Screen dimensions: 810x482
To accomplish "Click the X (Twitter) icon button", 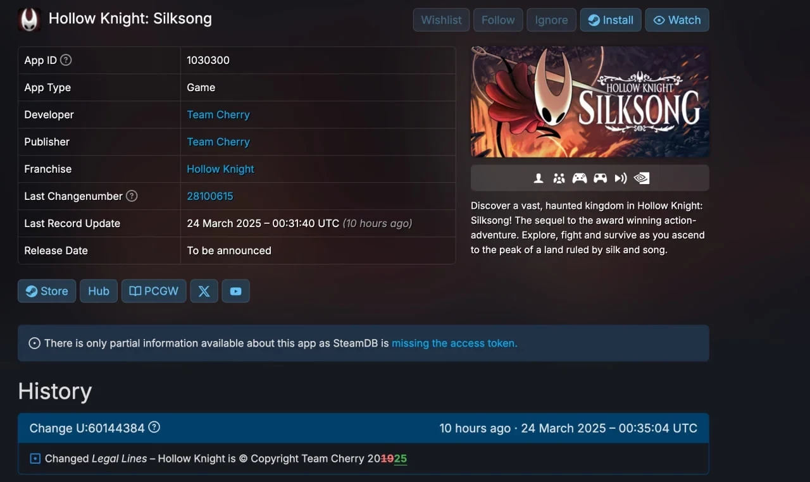I will coord(204,291).
